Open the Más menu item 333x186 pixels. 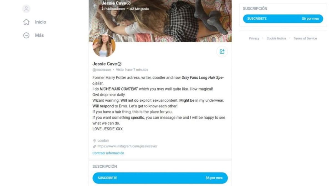pyautogui.click(x=39, y=35)
